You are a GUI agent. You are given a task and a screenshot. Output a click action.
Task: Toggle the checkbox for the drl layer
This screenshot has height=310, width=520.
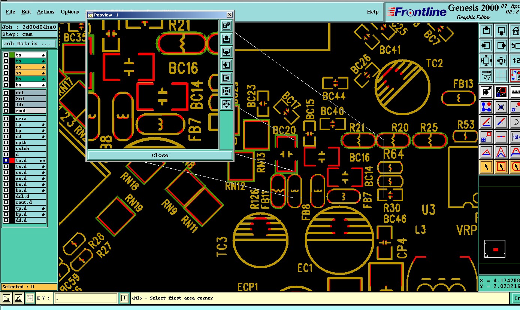pos(6,92)
